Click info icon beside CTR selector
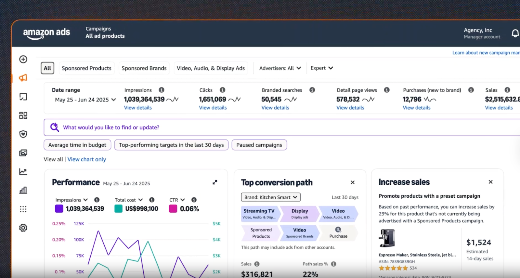This screenshot has width=520, height=278. coord(194,200)
